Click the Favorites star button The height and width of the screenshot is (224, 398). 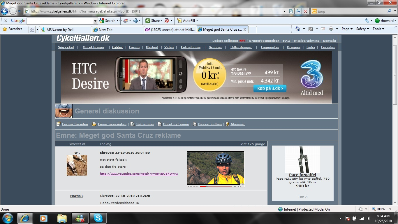tap(13, 29)
